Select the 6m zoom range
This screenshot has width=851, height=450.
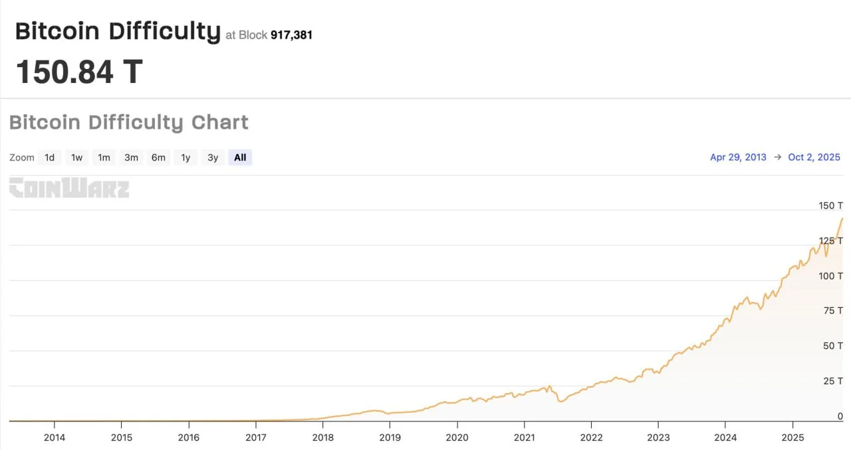tap(158, 157)
